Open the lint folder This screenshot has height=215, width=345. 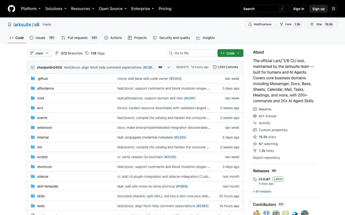pyautogui.click(x=39, y=147)
